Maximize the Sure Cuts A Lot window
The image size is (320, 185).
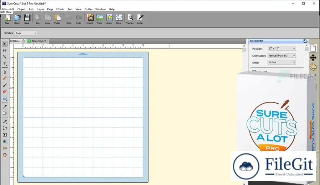pos(304,3)
